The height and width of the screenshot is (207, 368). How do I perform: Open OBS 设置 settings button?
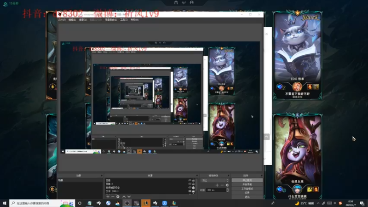click(247, 193)
